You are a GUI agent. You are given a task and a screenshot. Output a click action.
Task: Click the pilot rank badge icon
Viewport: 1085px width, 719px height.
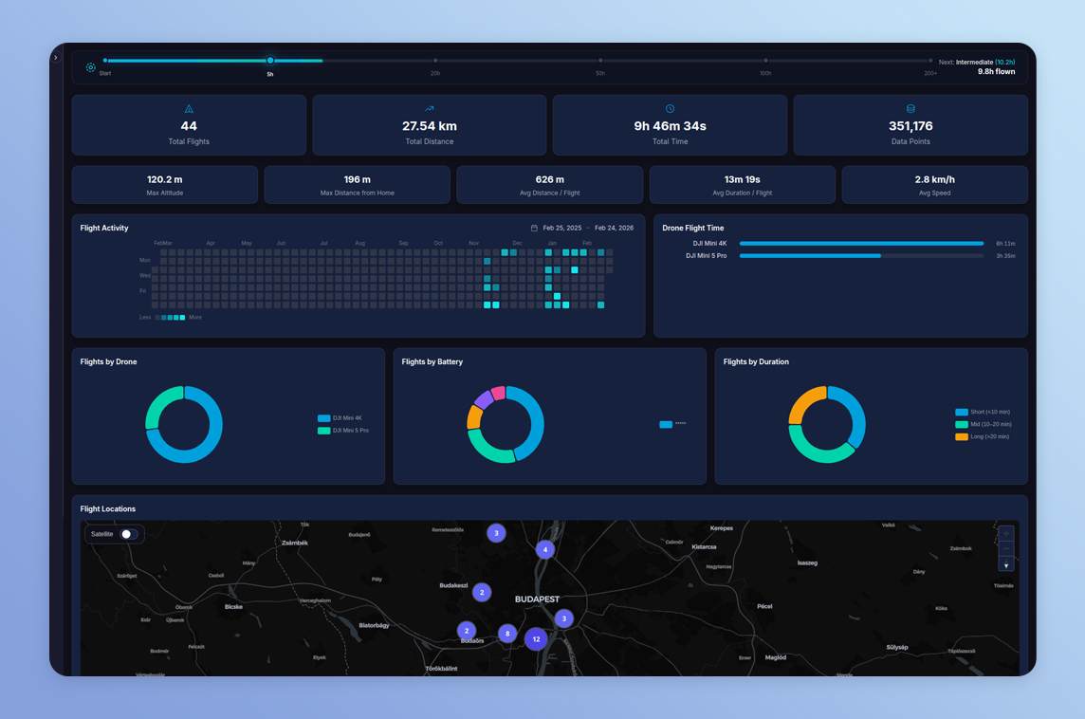[91, 67]
